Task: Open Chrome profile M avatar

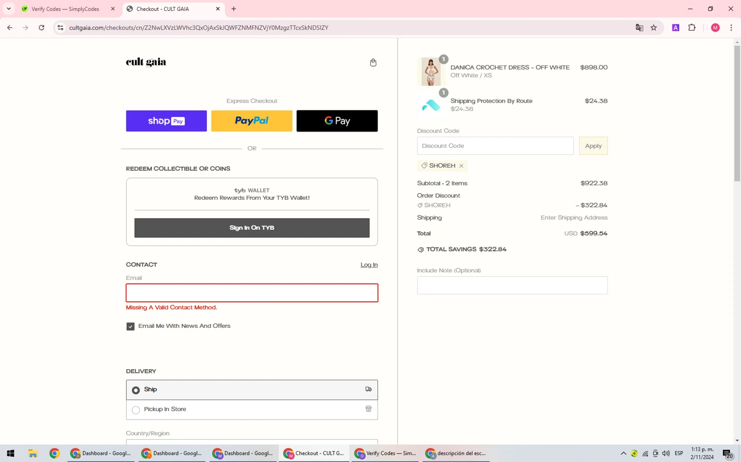Action: point(715,28)
